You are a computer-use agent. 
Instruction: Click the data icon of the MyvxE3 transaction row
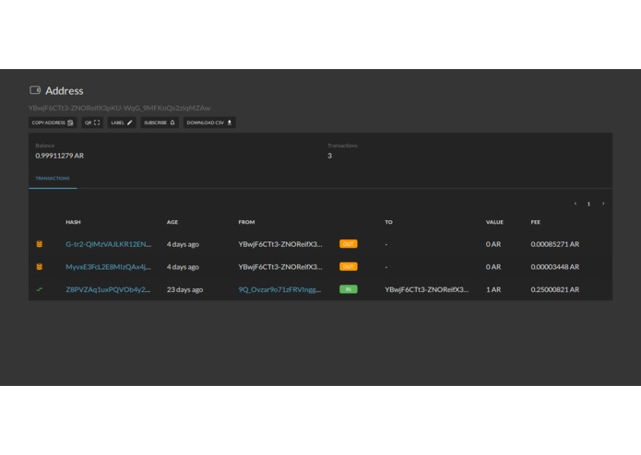40,267
